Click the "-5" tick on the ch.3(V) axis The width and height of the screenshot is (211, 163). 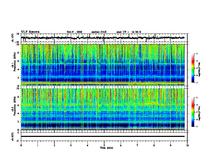(x=18, y=141)
